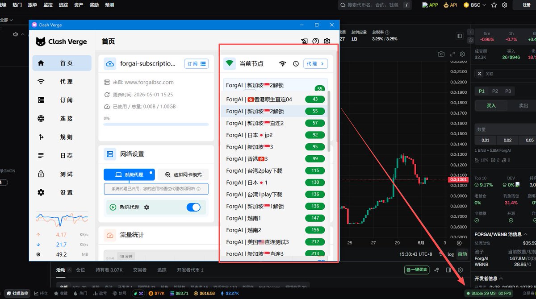Open 代理 proxies page in Clash Verge sidebar
The width and height of the screenshot is (536, 299).
pos(62,82)
